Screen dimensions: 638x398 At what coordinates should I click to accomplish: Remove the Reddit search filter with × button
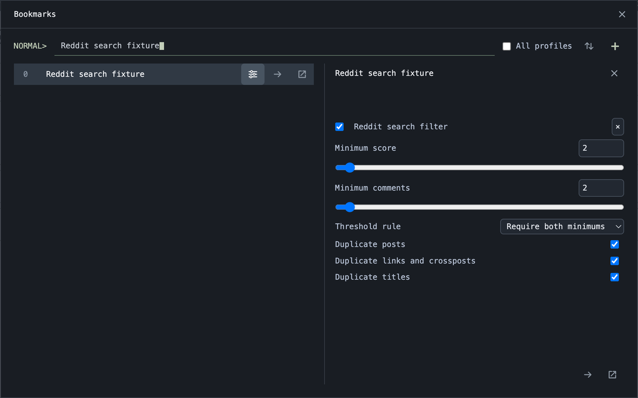pos(617,127)
